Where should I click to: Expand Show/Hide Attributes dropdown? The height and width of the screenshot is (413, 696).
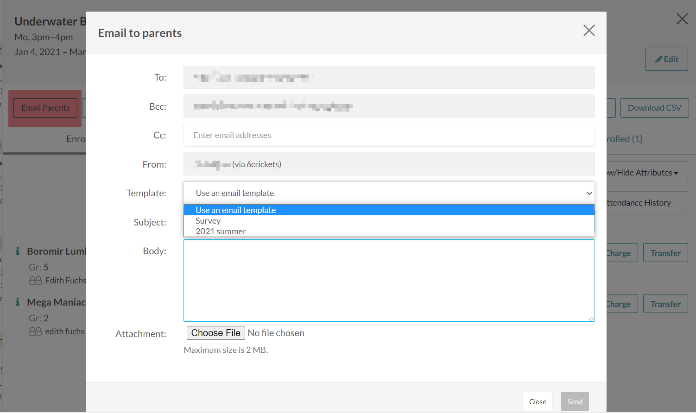(x=647, y=173)
